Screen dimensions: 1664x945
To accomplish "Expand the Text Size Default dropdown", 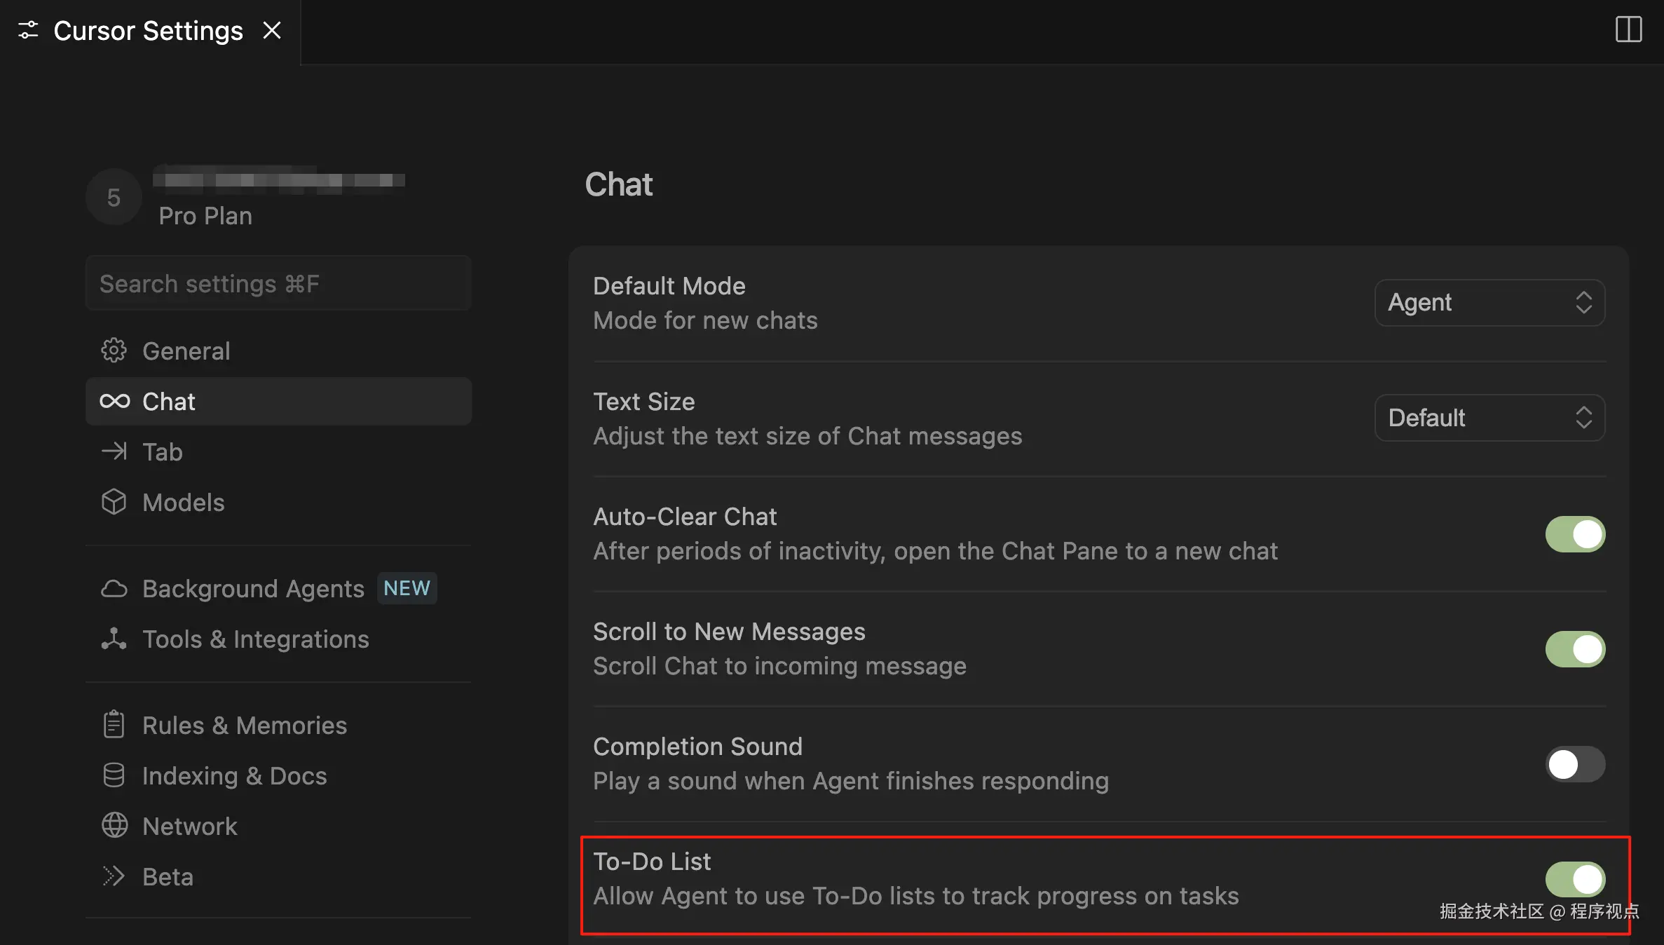I will click(1489, 418).
